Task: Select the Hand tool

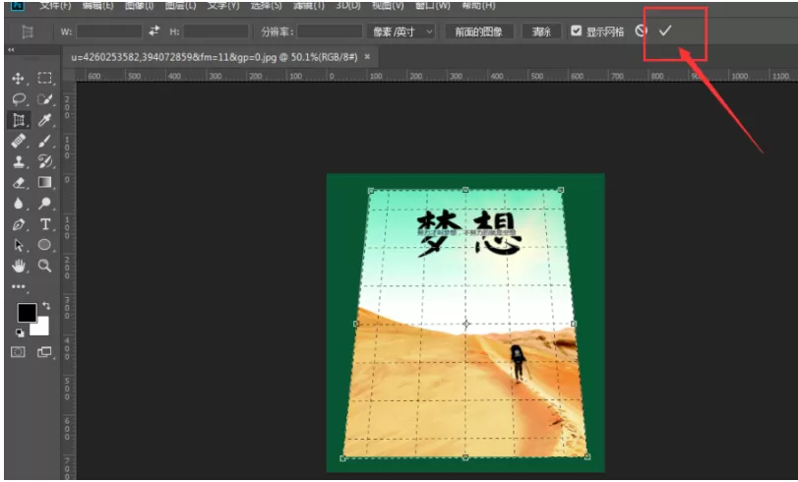Action: tap(19, 266)
